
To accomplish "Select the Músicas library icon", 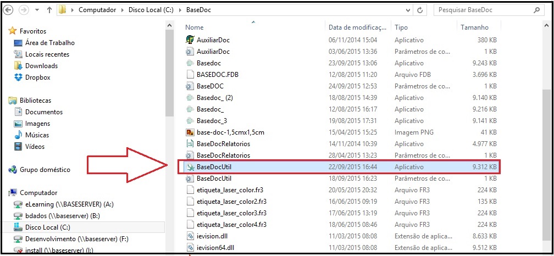I will (18, 135).
